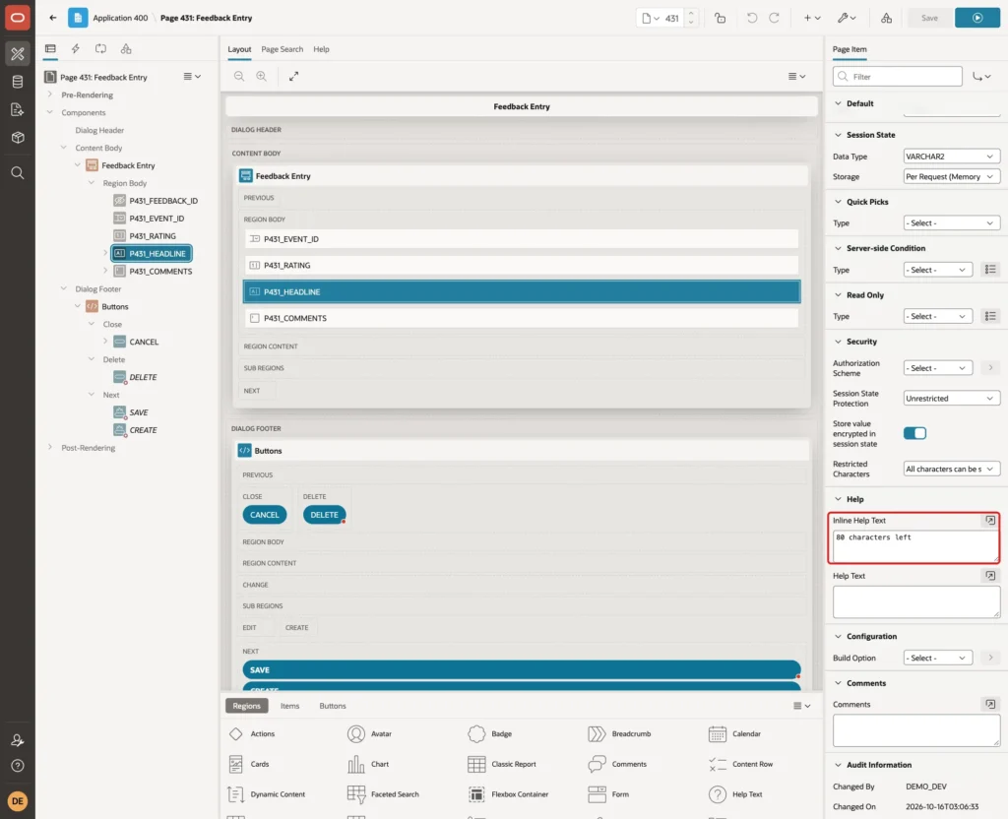Open the Inline Help Text code editor icon

point(990,520)
